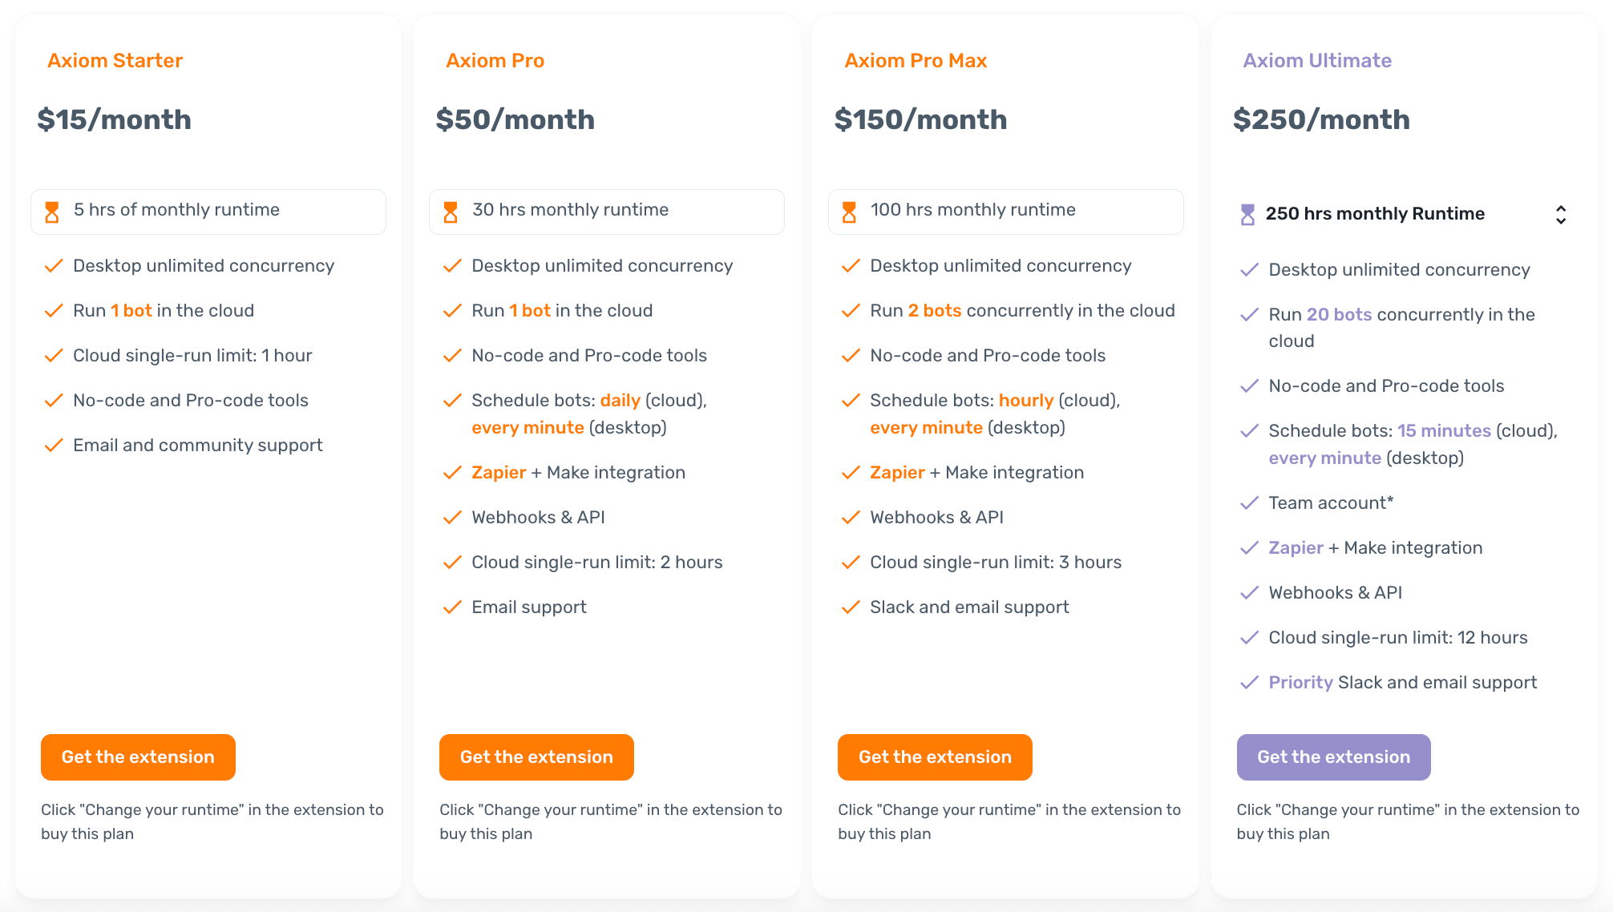
Task: Click purple Get the extension button
Action: coord(1333,757)
